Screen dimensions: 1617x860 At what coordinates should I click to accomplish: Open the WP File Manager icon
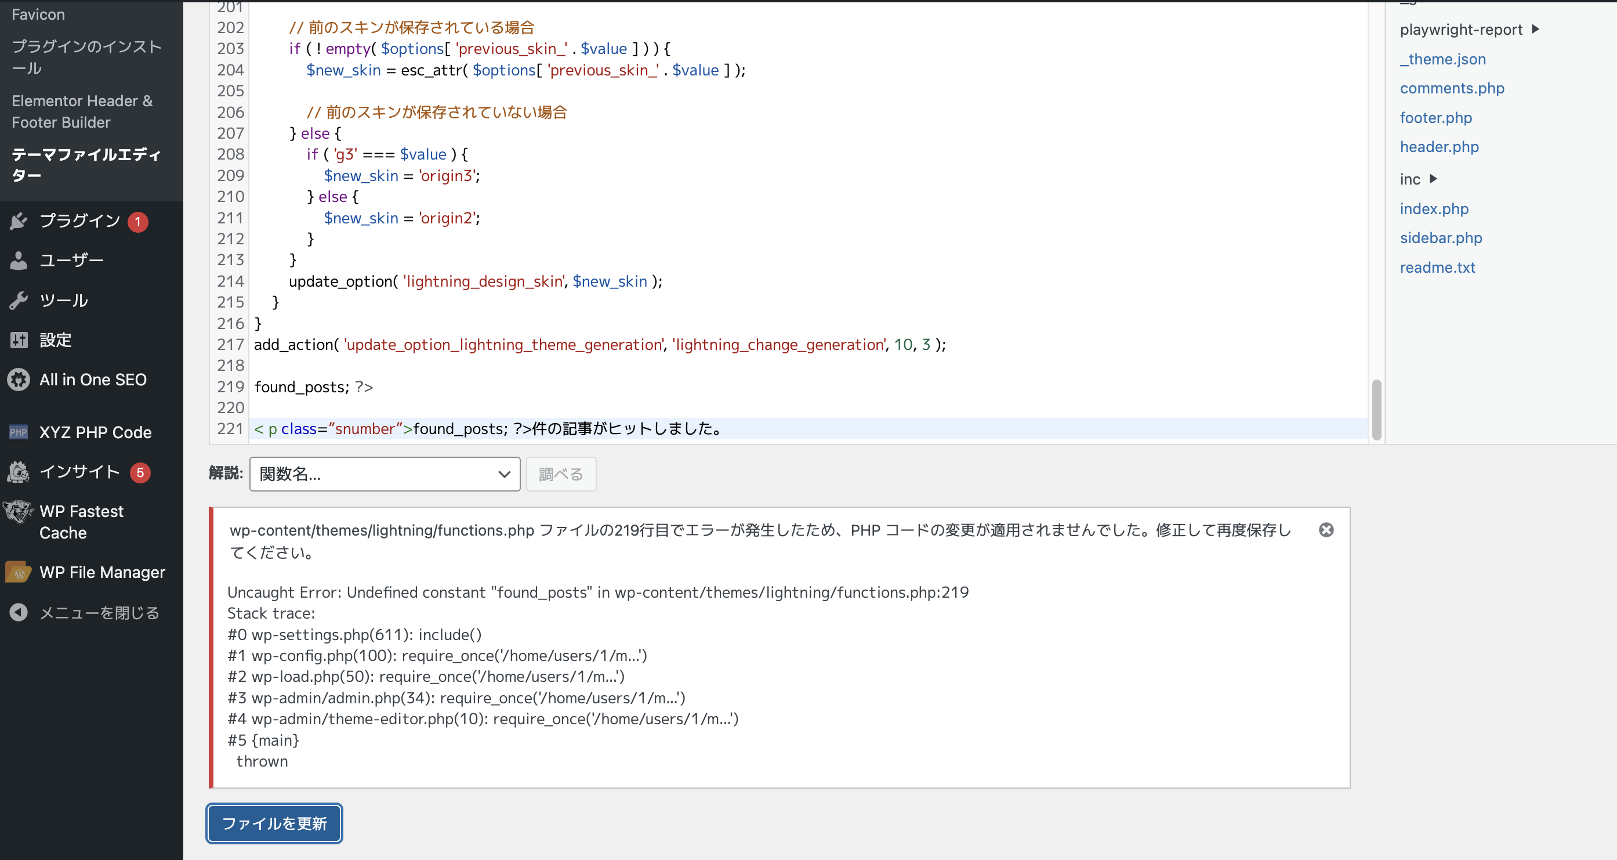[x=17, y=572]
